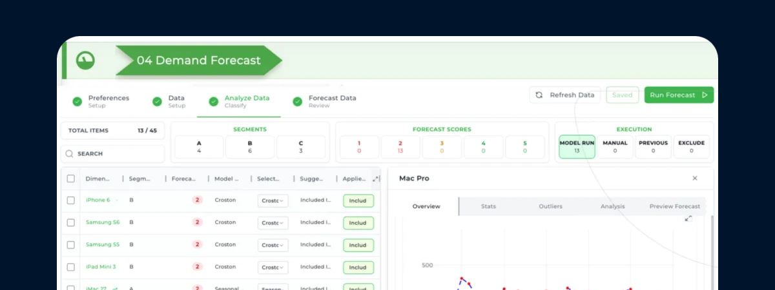Expand the chart using the fullscreen icon
Viewport: 775px width, 290px height.
click(x=688, y=218)
